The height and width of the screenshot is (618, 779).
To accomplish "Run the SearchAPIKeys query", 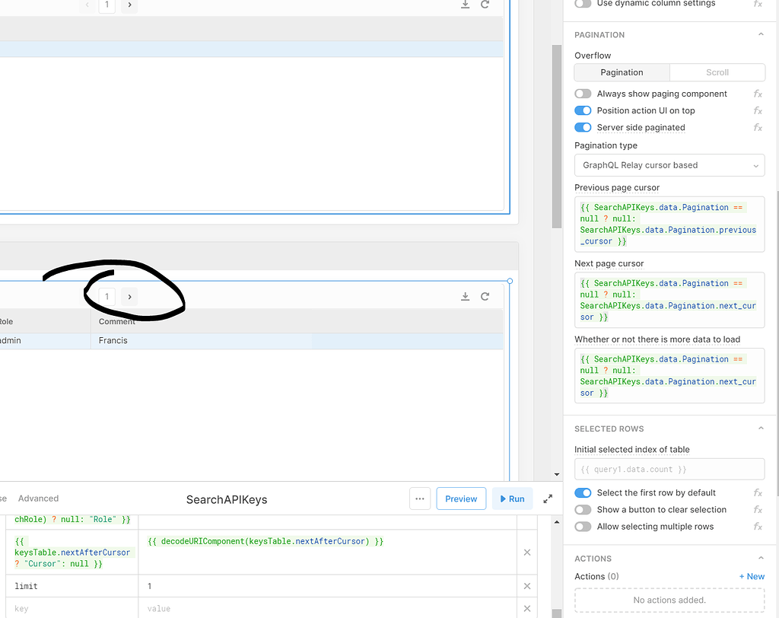I will (510, 499).
